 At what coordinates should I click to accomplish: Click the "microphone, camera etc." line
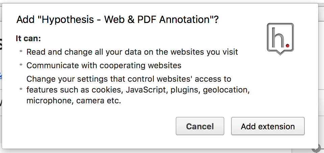click(74, 101)
